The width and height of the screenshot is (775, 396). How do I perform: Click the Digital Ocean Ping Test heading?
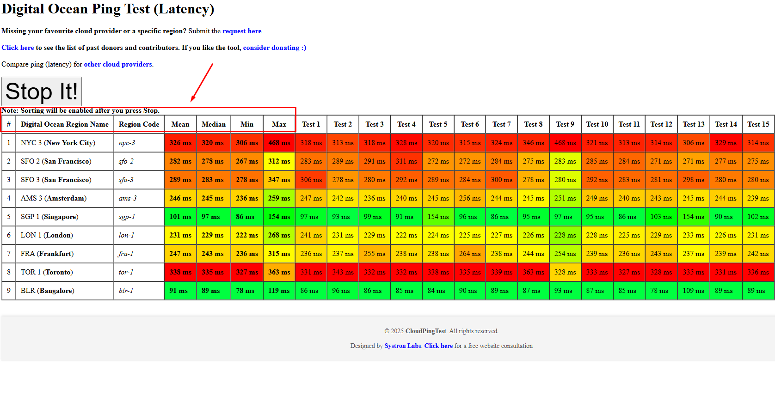pyautogui.click(x=108, y=9)
